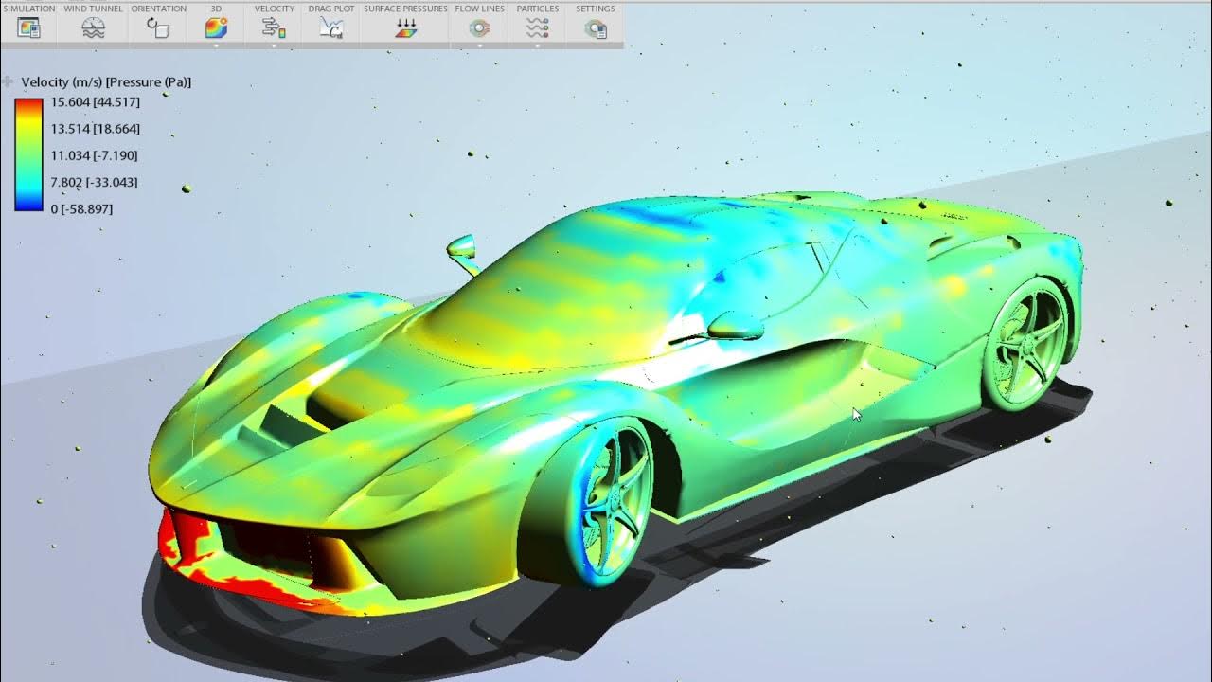Click the legend value "13.514 [18.664]"
The height and width of the screenshot is (682, 1212).
95,129
